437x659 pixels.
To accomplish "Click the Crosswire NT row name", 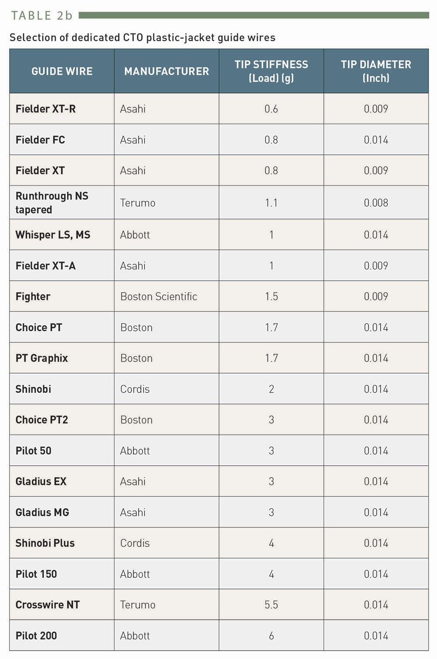I will coord(48,605).
